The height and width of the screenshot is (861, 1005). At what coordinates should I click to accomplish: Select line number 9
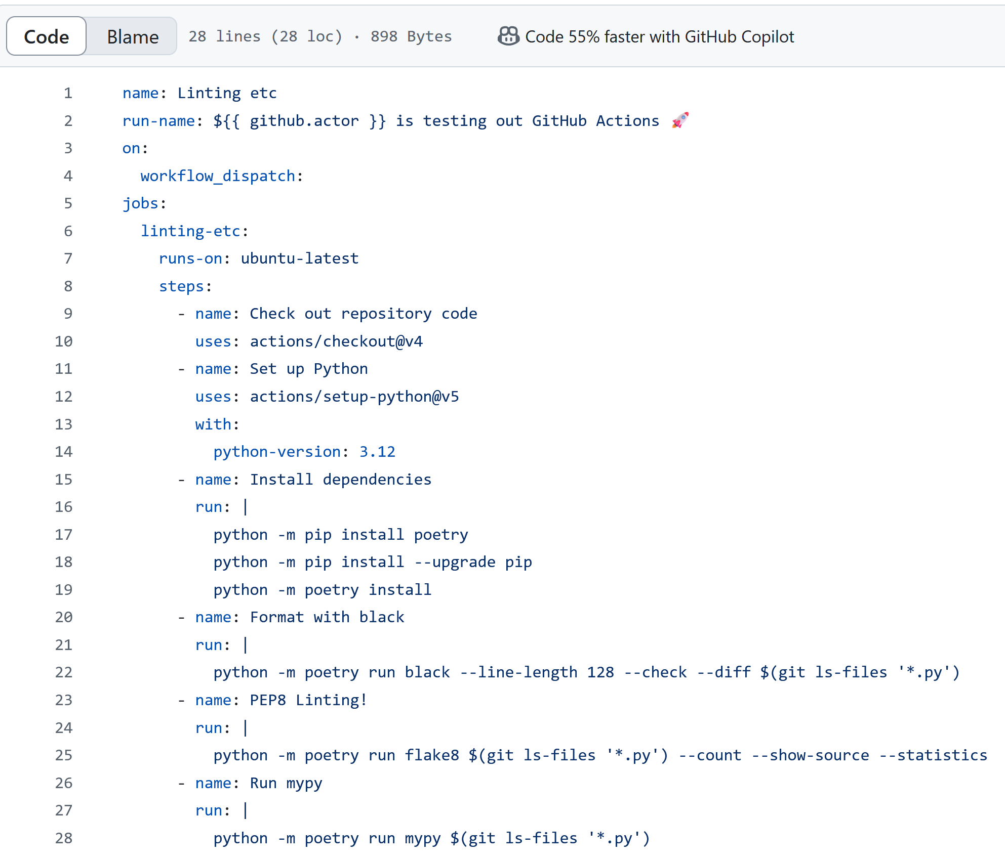coord(67,313)
